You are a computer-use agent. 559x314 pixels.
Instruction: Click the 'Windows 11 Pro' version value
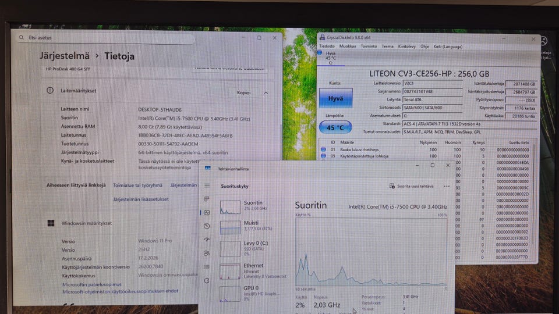coord(155,241)
